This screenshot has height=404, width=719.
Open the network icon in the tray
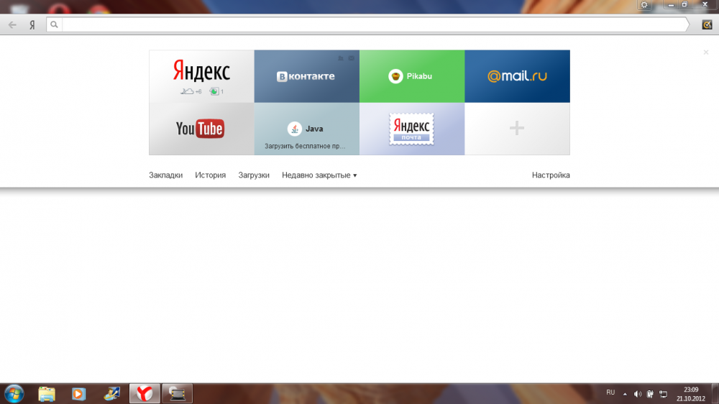click(664, 394)
